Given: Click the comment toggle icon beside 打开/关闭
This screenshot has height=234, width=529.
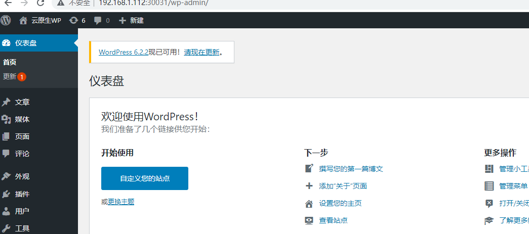Looking at the screenshot, I should (x=489, y=203).
